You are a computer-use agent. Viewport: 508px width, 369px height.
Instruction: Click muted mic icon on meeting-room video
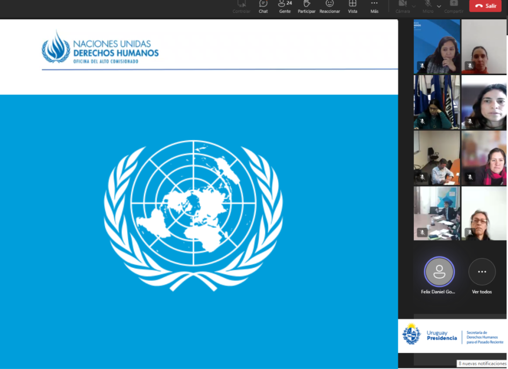(x=422, y=232)
